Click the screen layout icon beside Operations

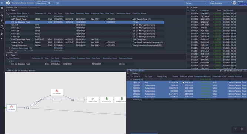[49, 3]
